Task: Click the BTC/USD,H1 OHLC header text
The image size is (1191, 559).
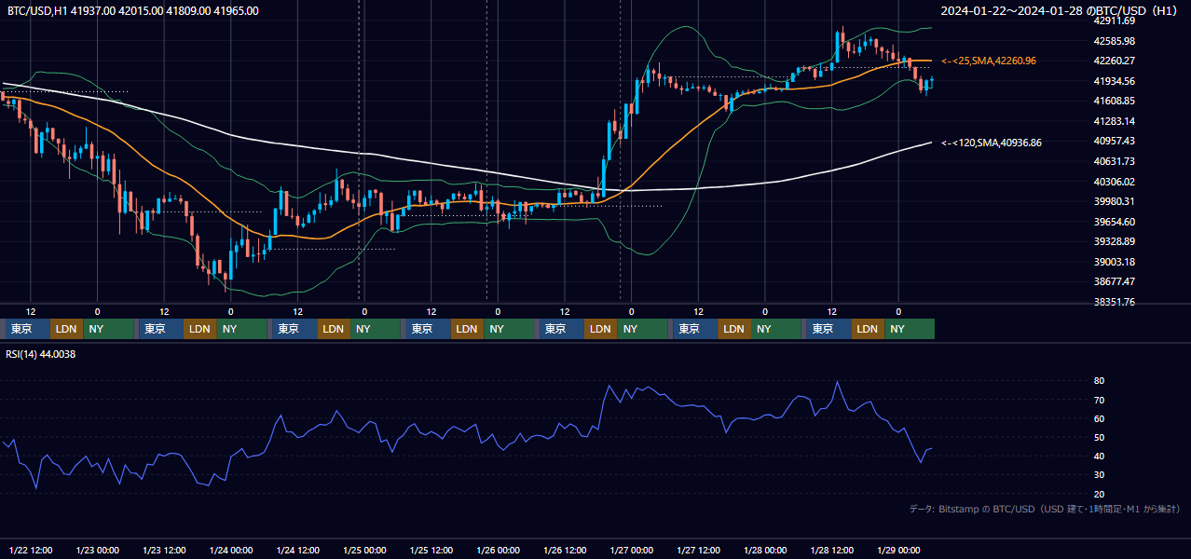Action: 132,11
